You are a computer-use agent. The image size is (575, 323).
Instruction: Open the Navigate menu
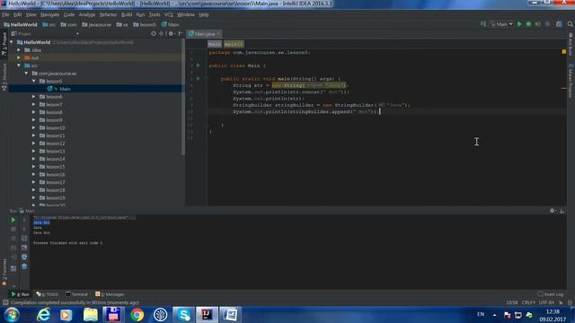tap(50, 14)
